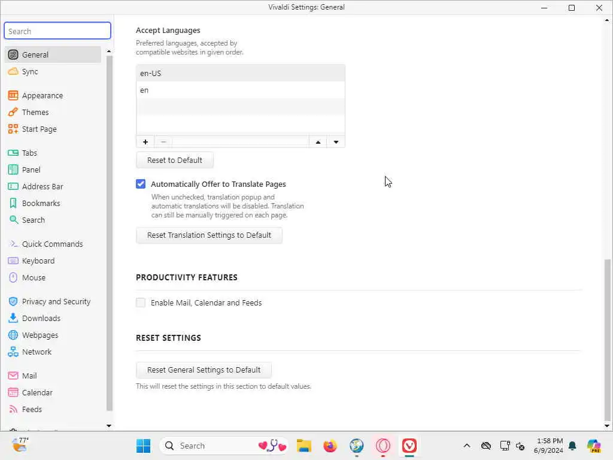This screenshot has width=613, height=460.
Task: Move selected language down
Action: click(336, 142)
